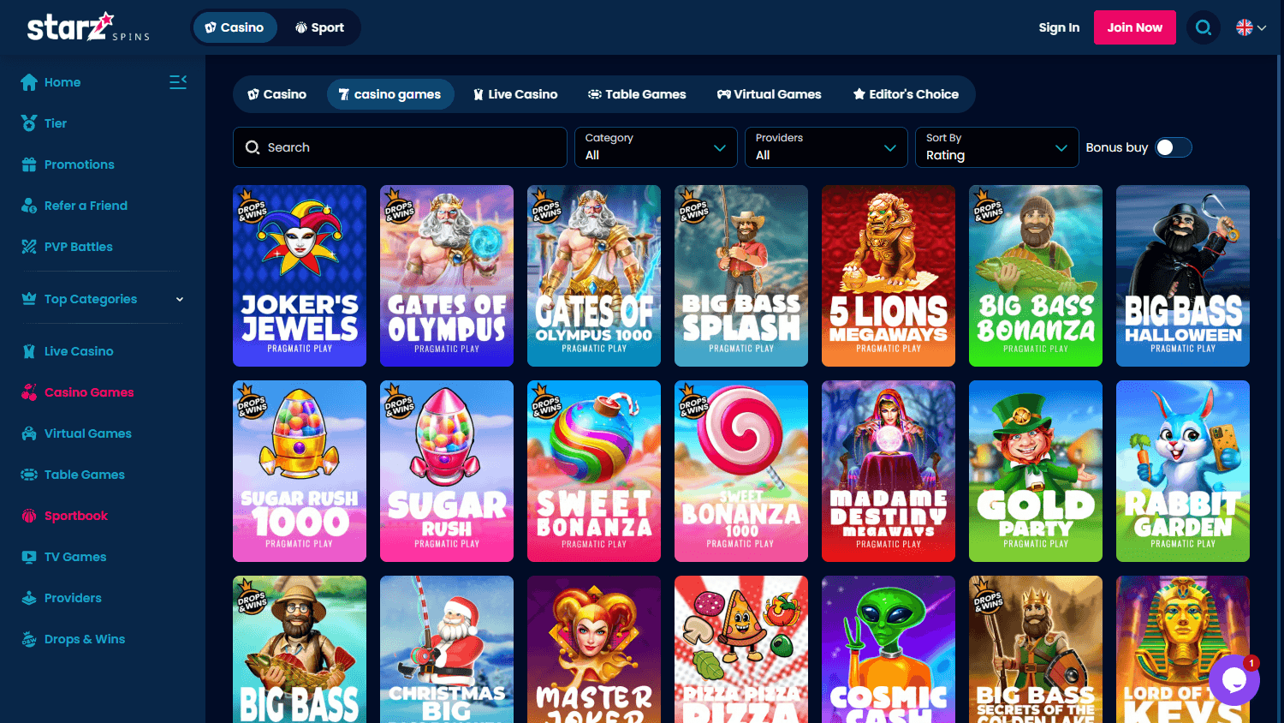Click the Sportbook ball icon
The width and height of the screenshot is (1284, 723).
(x=29, y=516)
